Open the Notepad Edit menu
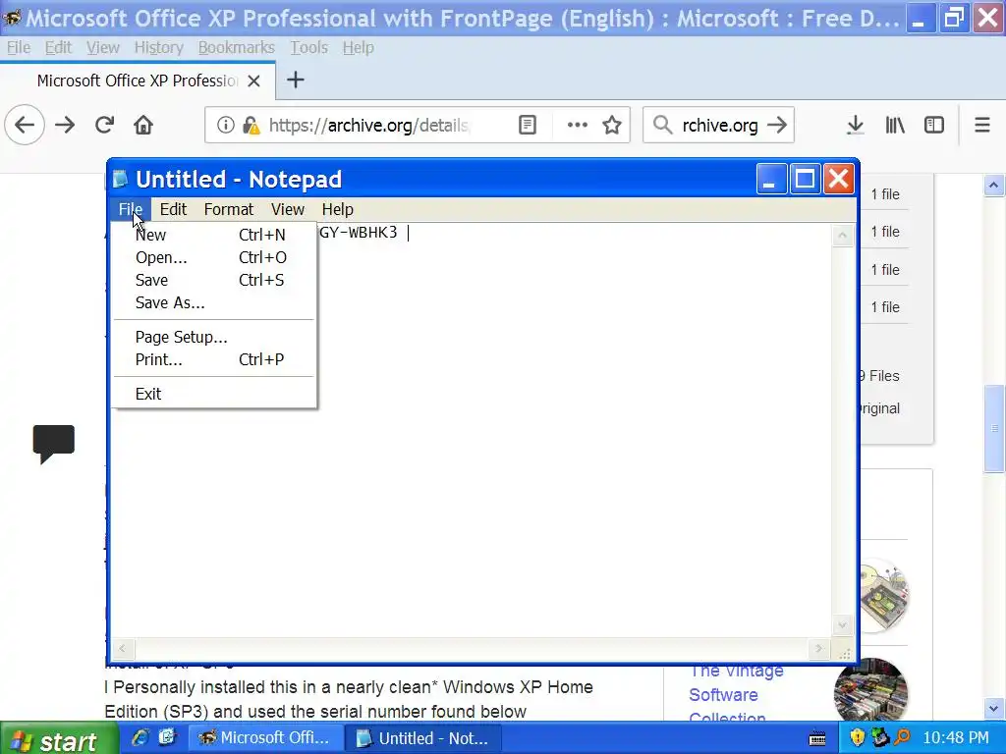Screen dimensions: 1006x754 (x=173, y=209)
